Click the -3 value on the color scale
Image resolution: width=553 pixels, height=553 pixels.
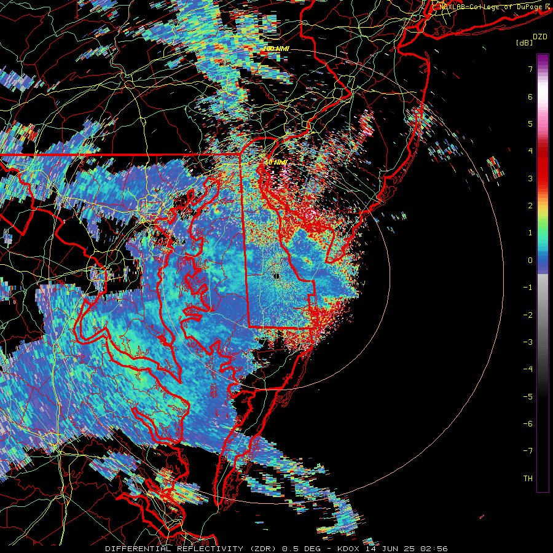point(528,342)
